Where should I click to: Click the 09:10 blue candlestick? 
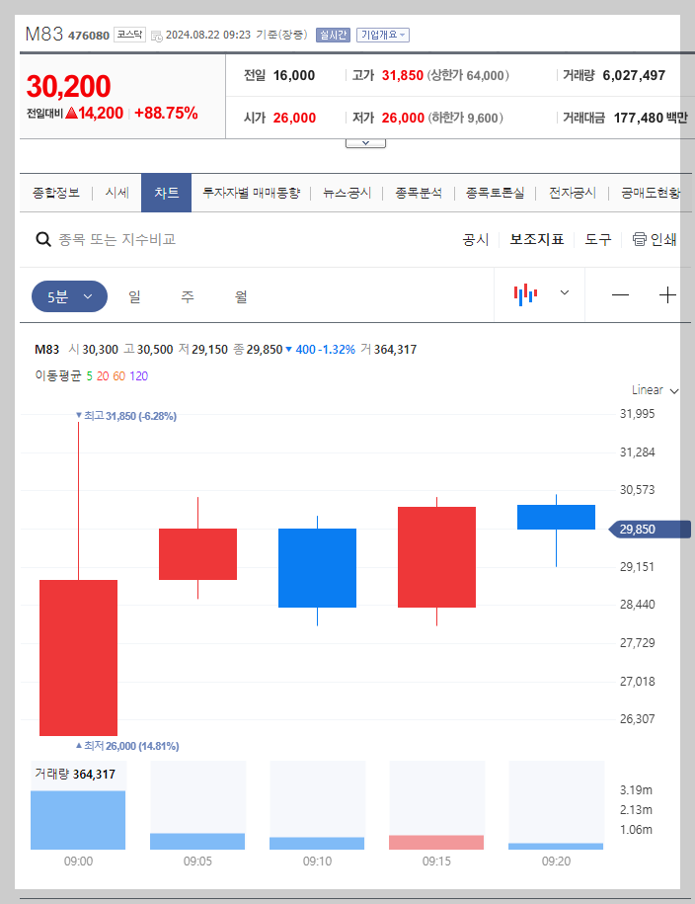pyautogui.click(x=317, y=568)
